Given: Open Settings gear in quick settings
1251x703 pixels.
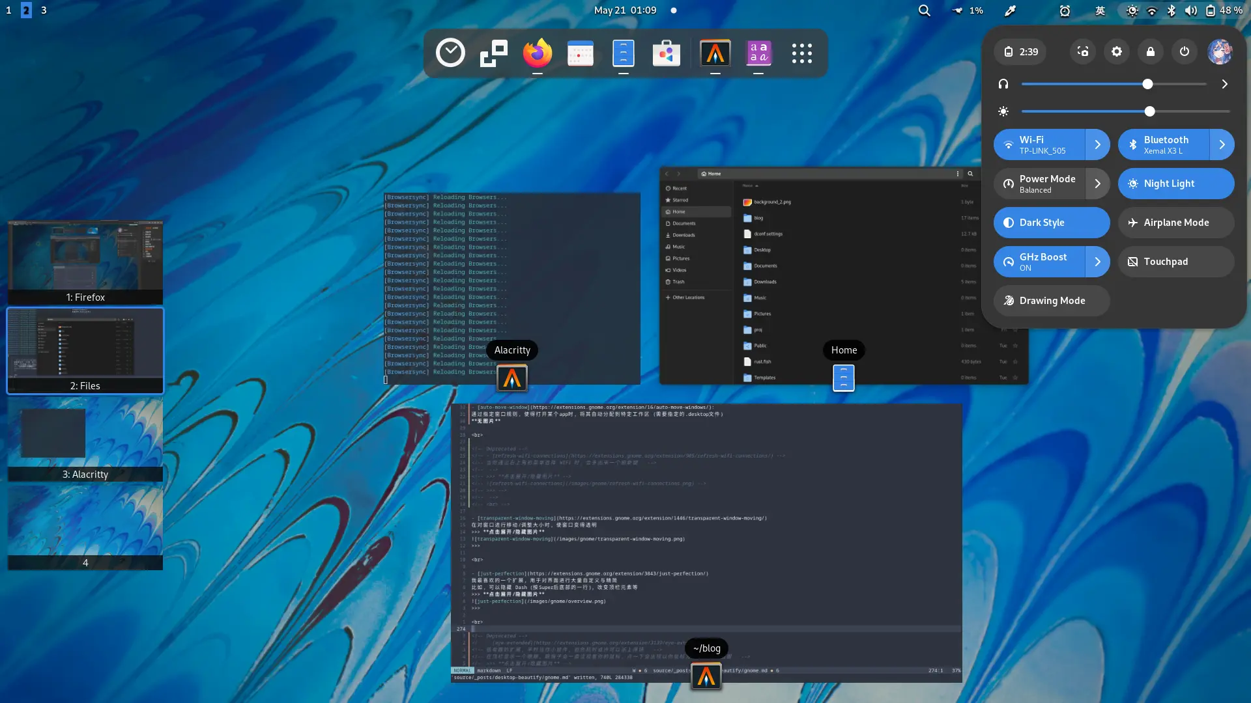Looking at the screenshot, I should point(1117,51).
